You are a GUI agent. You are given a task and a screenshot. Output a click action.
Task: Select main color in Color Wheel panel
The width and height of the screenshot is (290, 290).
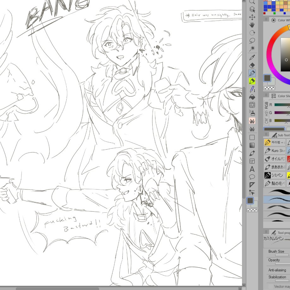[x=267, y=78]
